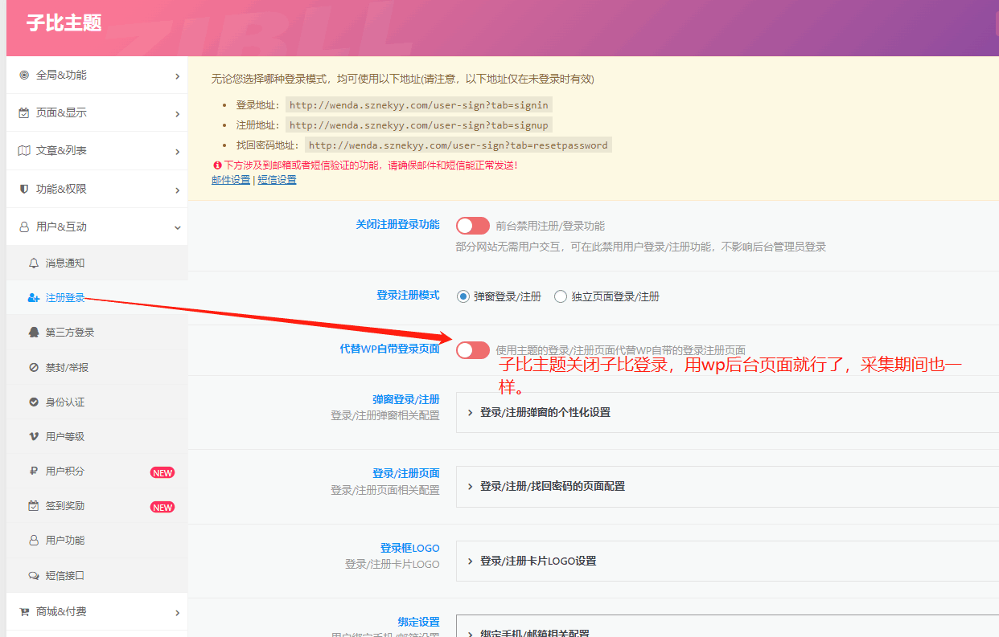Click the 登录/注册页面 setting label
The width and height of the screenshot is (999, 637).
pos(406,473)
